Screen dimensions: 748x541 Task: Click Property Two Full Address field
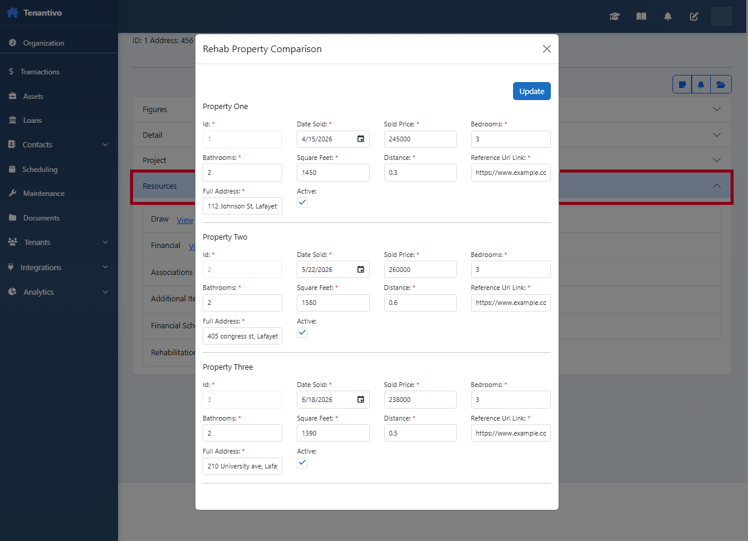[242, 336]
